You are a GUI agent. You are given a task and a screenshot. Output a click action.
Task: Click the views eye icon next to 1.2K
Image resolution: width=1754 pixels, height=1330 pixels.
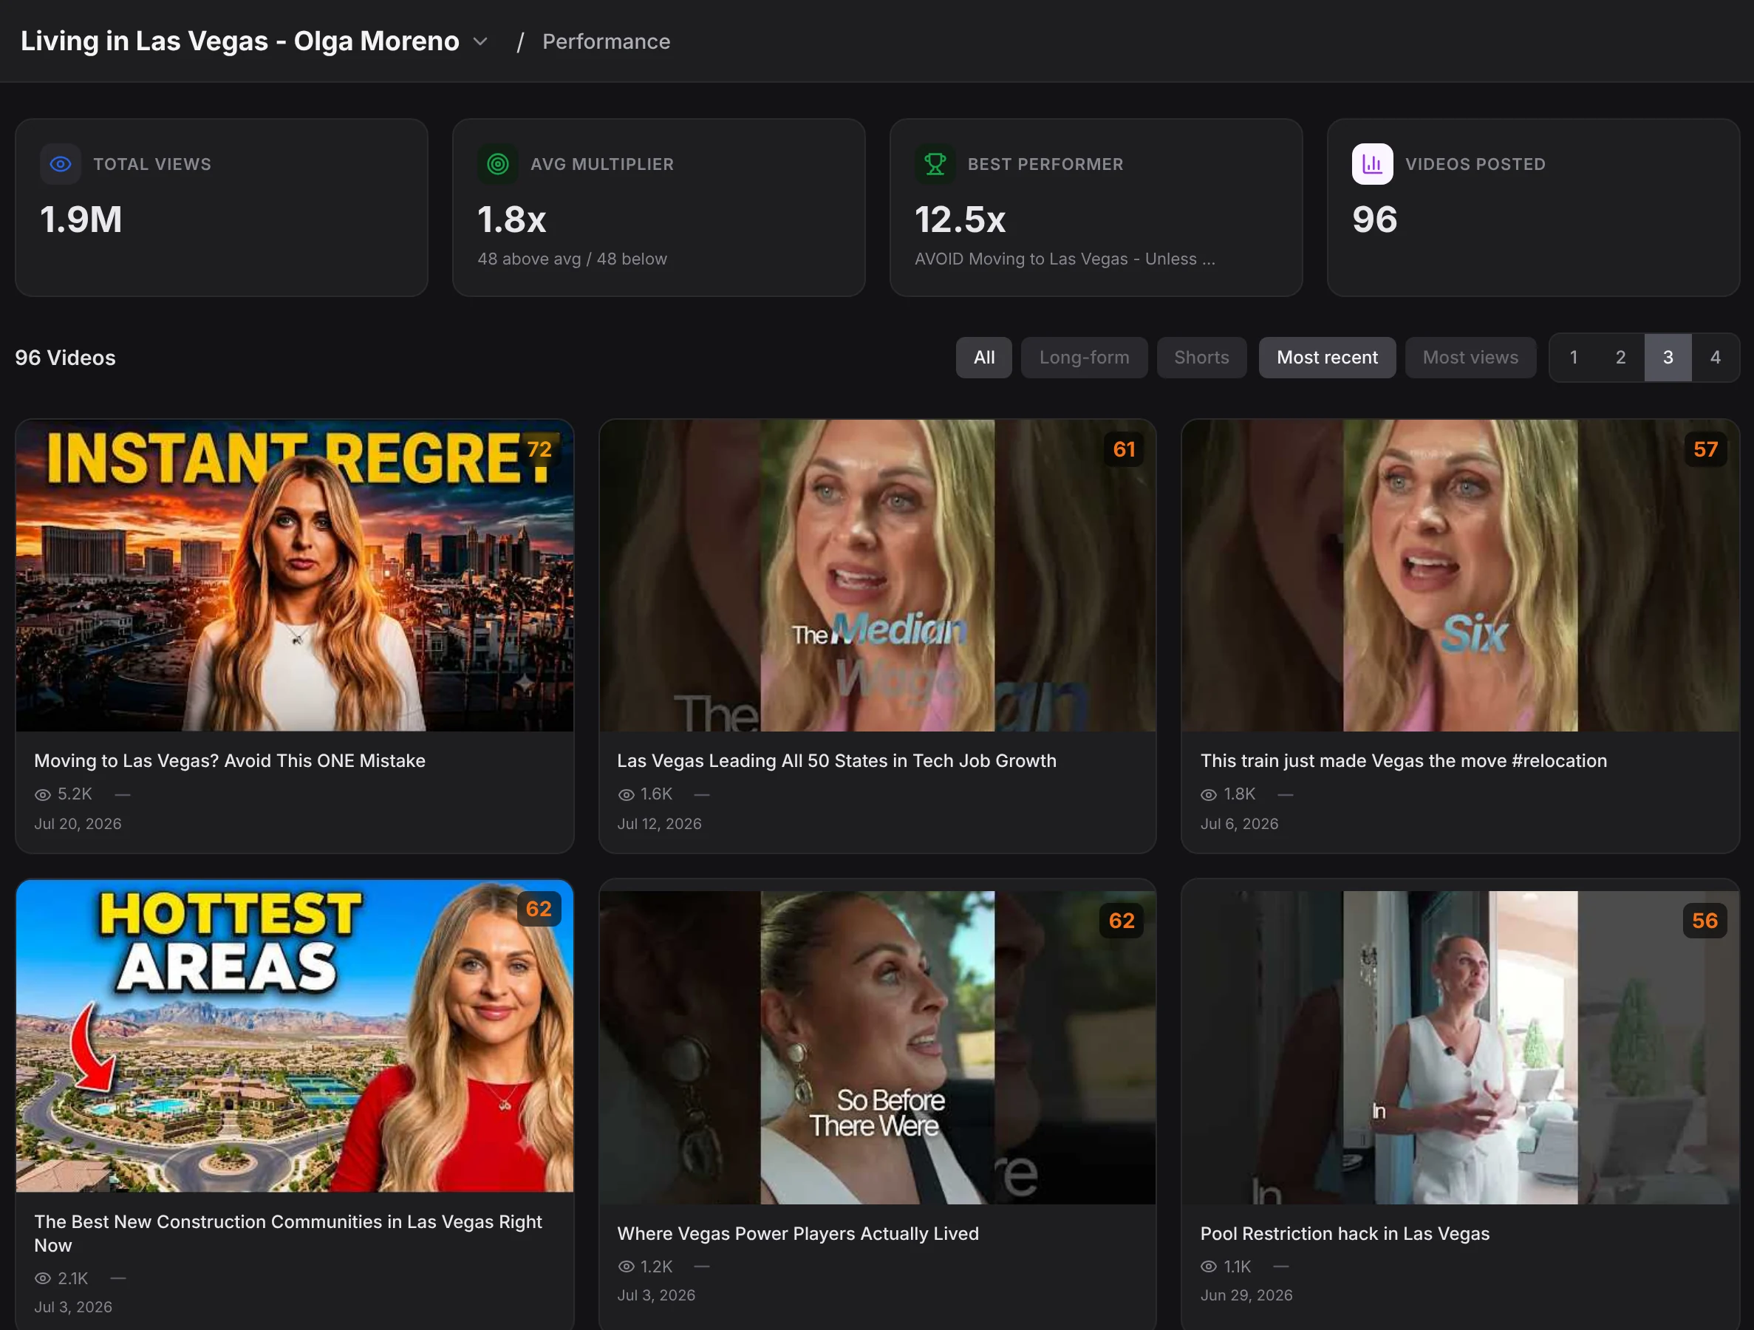pos(626,1266)
